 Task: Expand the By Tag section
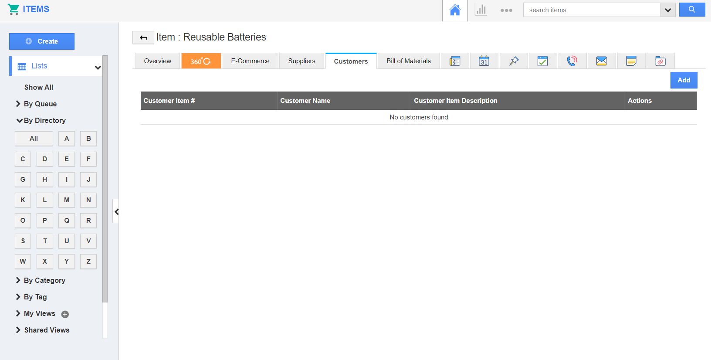pyautogui.click(x=31, y=297)
